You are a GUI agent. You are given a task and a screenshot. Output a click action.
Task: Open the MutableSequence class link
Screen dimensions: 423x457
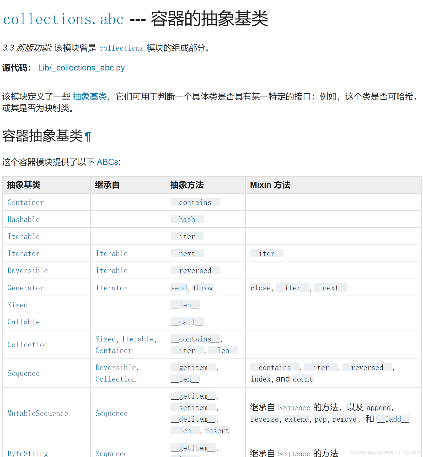click(38, 413)
